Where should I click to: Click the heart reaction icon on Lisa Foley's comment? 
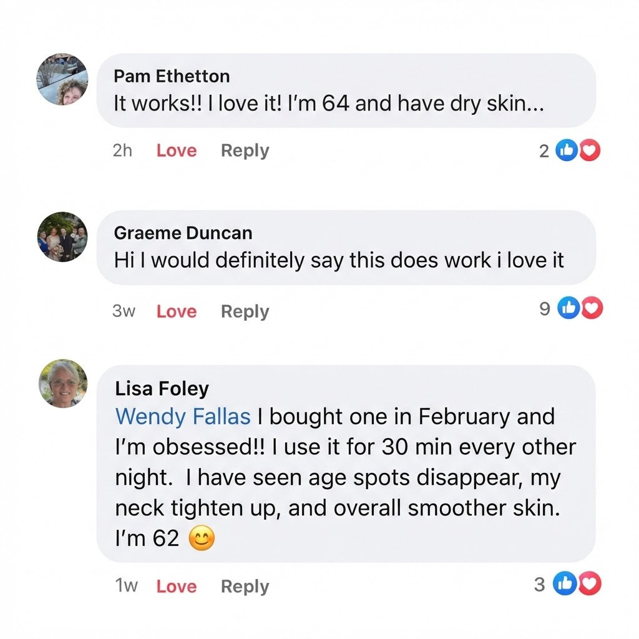pyautogui.click(x=590, y=585)
